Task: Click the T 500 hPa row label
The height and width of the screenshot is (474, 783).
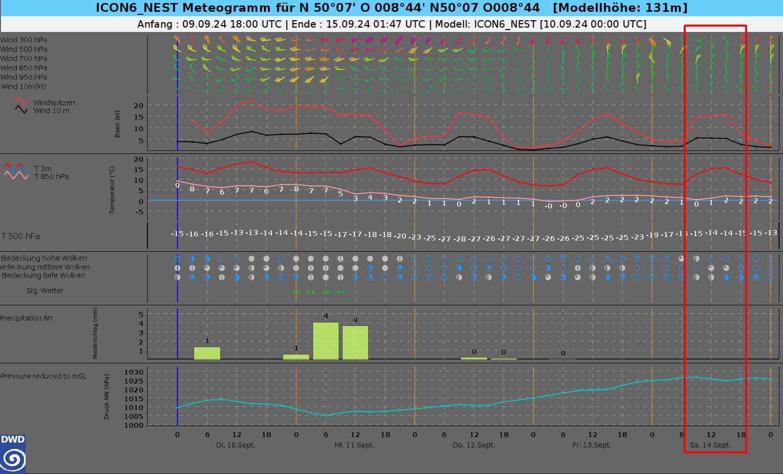Action: (21, 236)
